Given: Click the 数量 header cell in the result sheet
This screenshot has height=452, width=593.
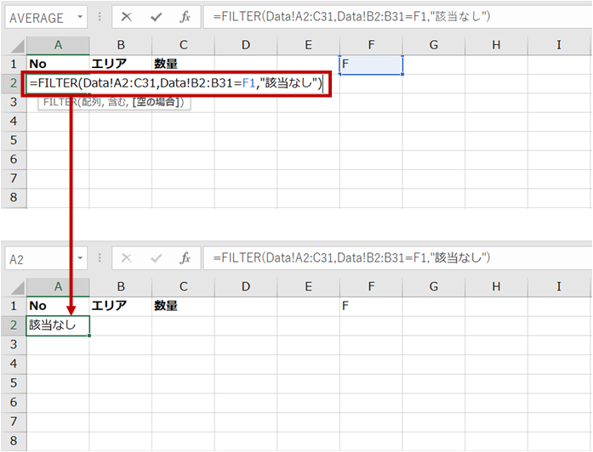Looking at the screenshot, I should pyautogui.click(x=183, y=306).
